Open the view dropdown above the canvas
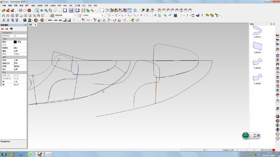The width and height of the screenshot is (280, 157). point(36,25)
